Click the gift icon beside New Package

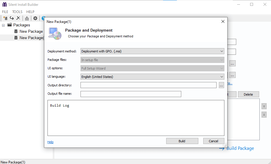[x=16, y=31]
